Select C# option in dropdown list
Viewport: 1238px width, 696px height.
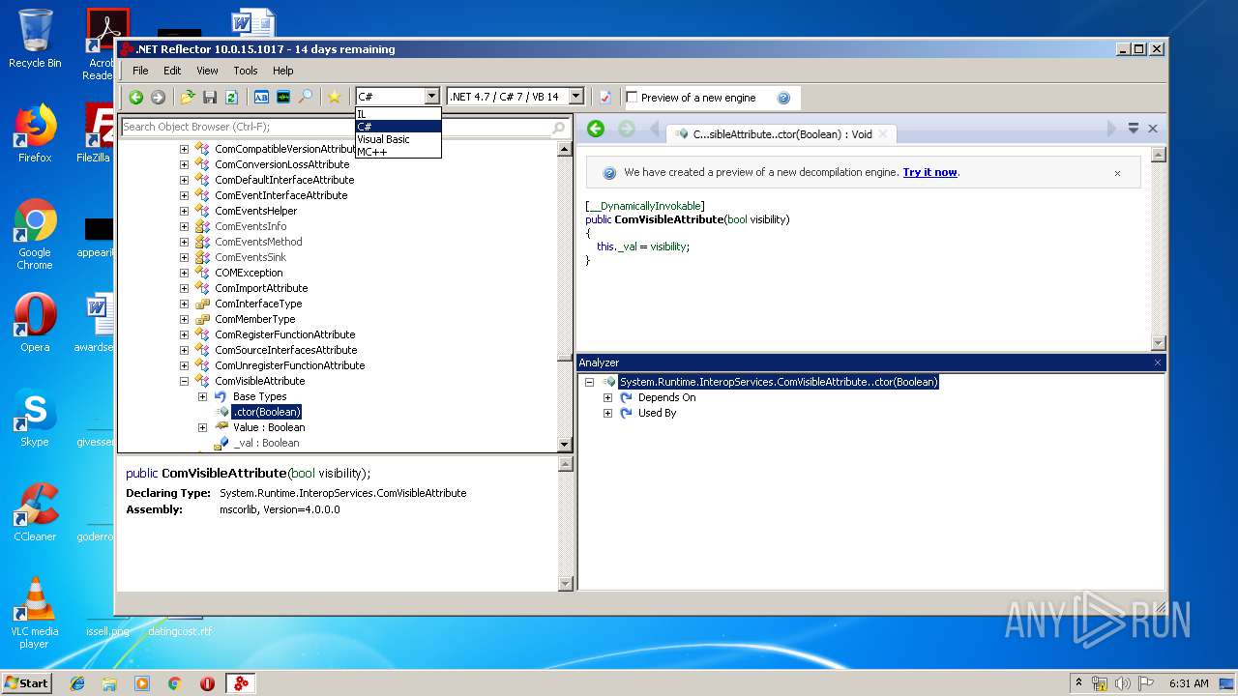coord(398,127)
